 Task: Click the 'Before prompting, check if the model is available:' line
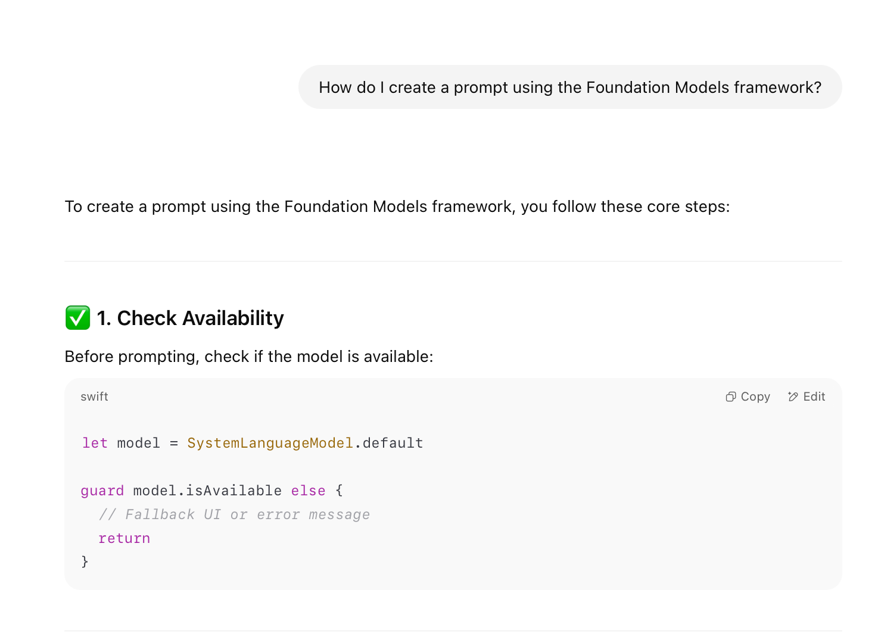point(249,357)
